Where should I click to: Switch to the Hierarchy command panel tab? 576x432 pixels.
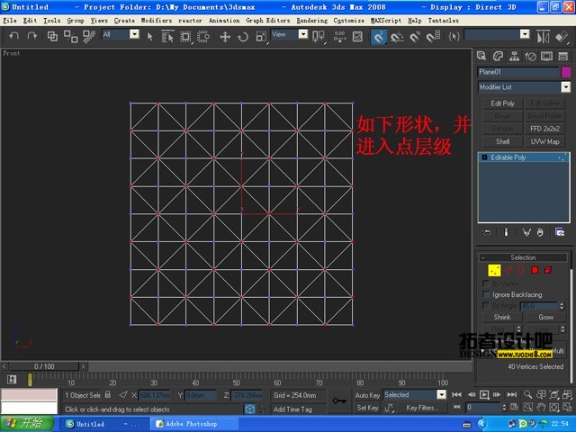click(x=514, y=56)
